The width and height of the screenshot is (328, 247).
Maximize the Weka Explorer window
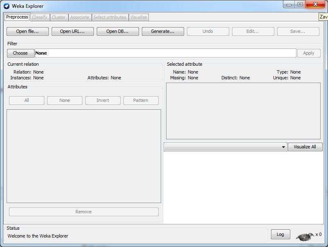[x=300, y=5]
